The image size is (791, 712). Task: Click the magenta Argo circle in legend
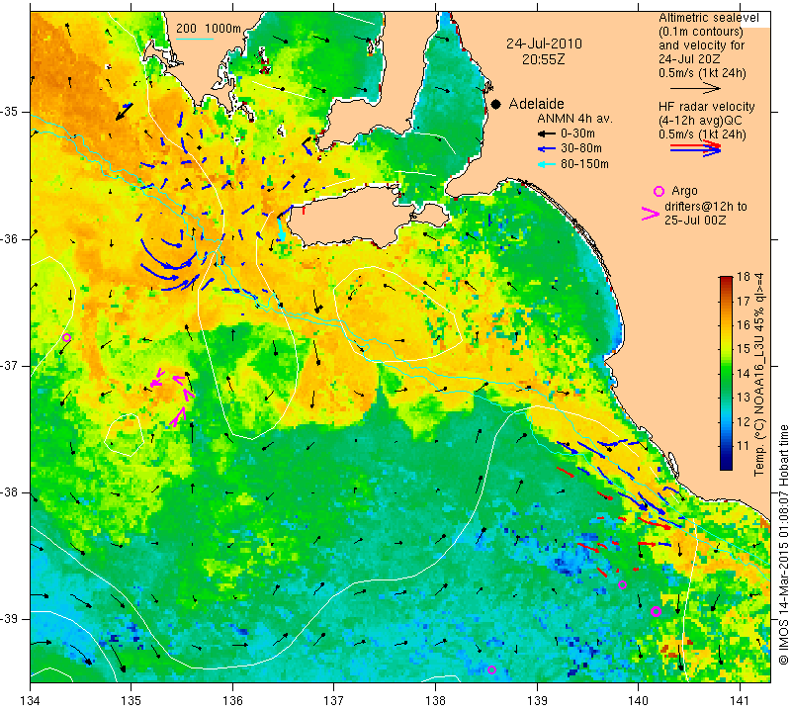tap(659, 191)
